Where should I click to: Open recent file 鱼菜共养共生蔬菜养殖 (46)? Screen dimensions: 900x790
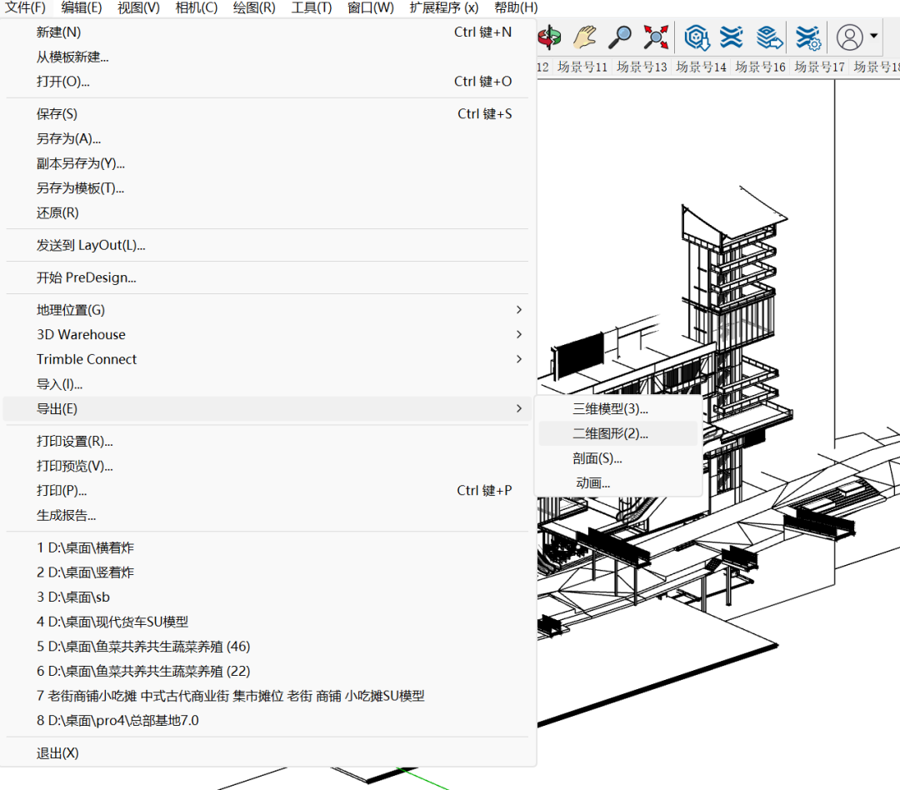[x=267, y=647]
